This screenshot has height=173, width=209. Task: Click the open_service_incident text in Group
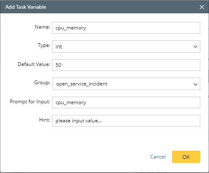(82, 84)
